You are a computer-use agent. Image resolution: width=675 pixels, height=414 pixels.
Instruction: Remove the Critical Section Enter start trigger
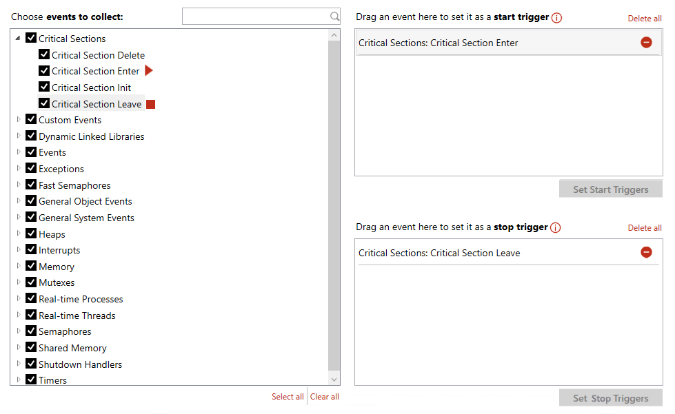click(646, 43)
